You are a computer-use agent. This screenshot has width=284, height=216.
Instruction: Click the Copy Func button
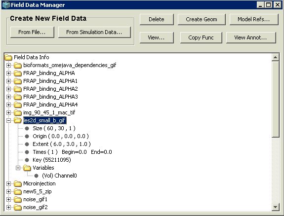(201, 37)
